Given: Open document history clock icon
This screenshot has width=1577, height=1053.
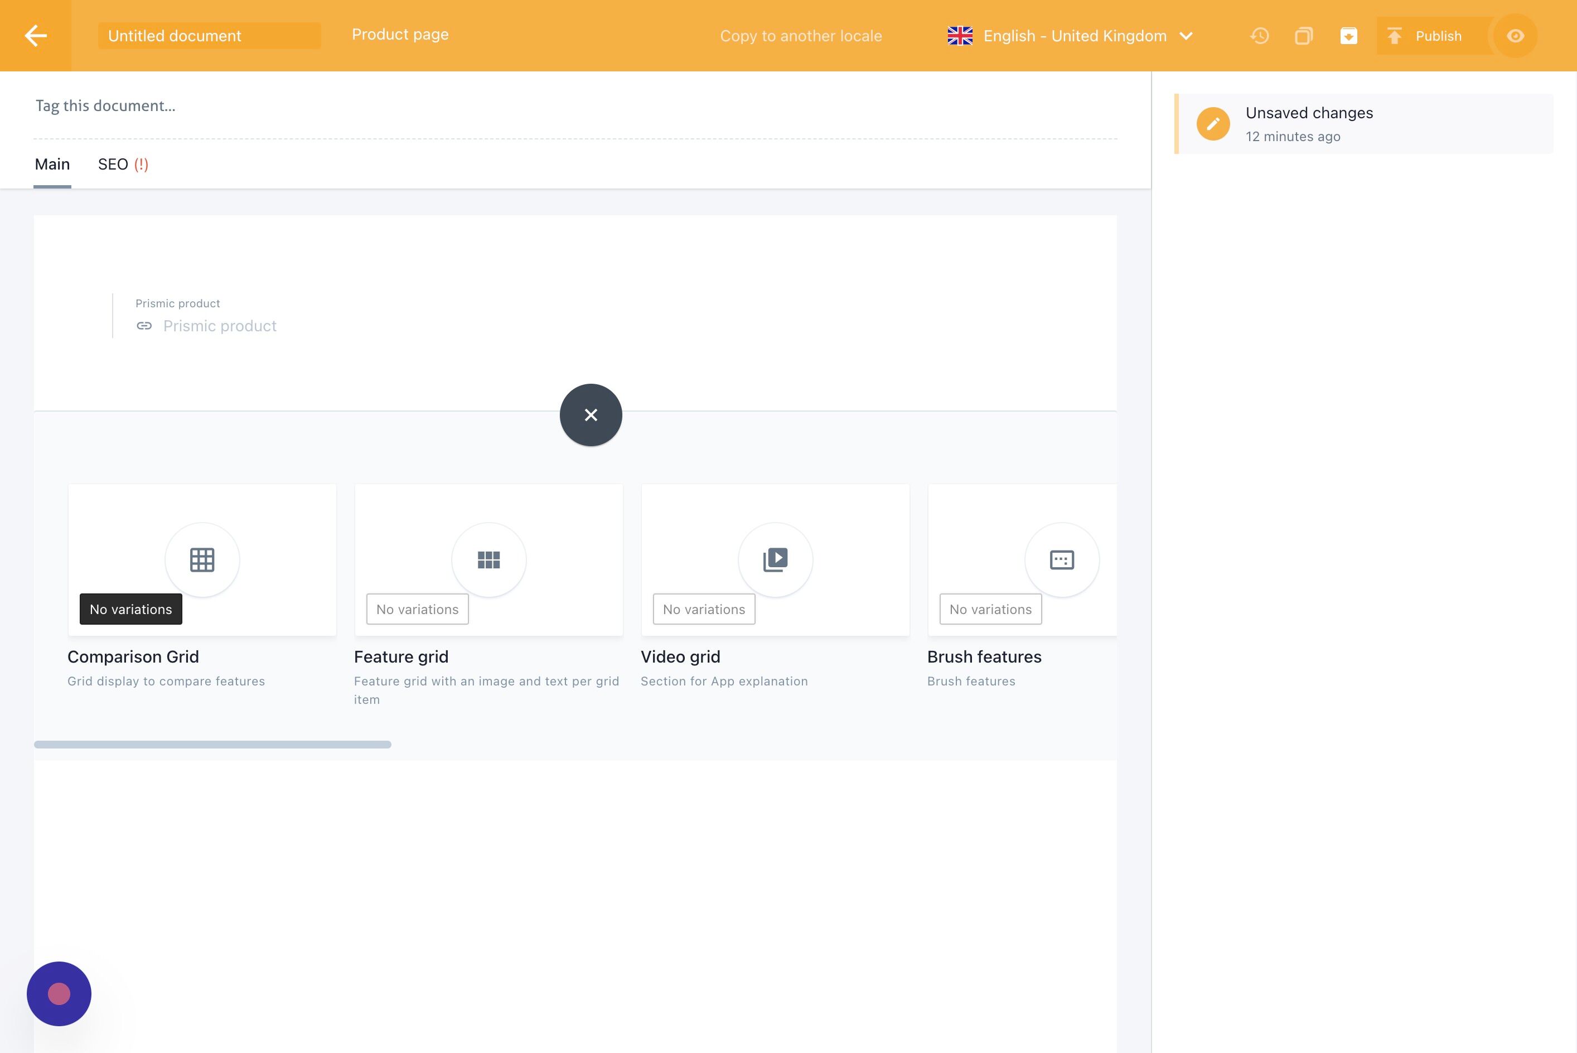Looking at the screenshot, I should (1260, 36).
